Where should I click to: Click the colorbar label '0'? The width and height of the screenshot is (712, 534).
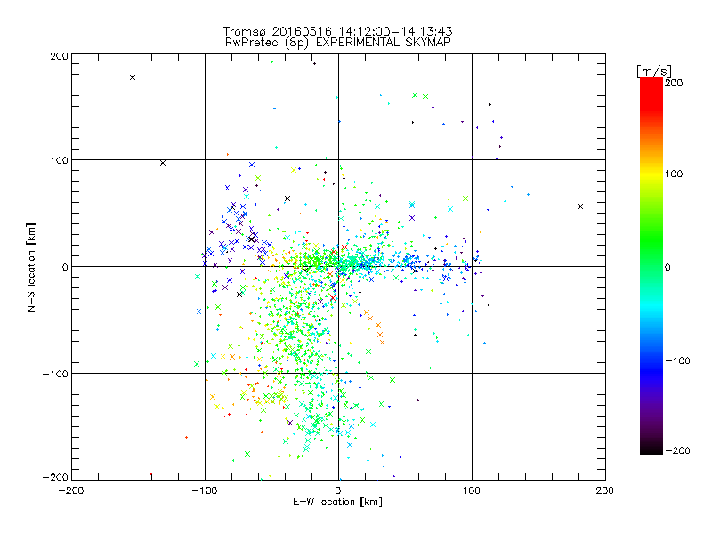[x=667, y=267]
